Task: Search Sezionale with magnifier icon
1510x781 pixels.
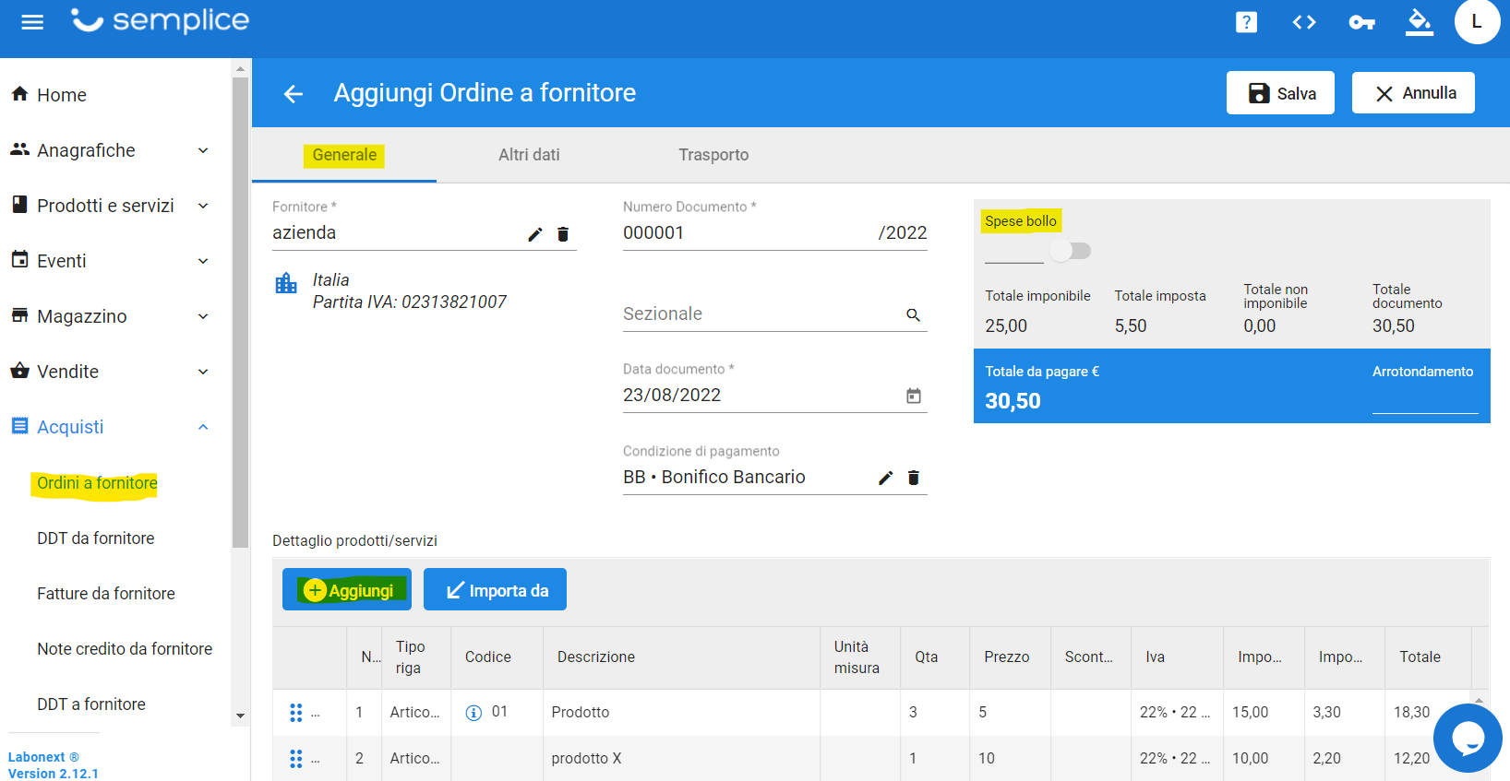Action: pyautogui.click(x=913, y=315)
